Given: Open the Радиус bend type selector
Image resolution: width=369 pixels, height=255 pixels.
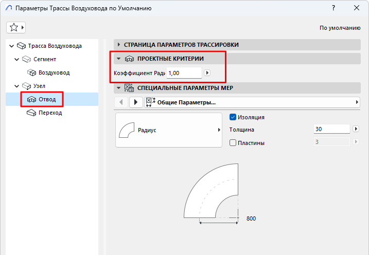Looking at the screenshot, I should tap(169, 130).
